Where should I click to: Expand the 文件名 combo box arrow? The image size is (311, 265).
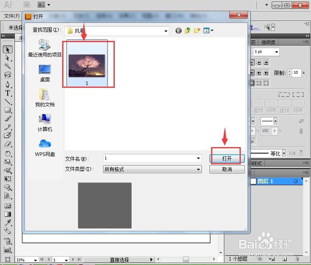pyautogui.click(x=198, y=158)
